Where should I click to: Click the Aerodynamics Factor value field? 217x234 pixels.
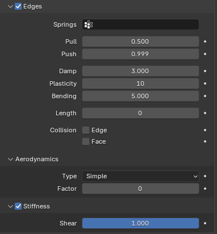140,189
